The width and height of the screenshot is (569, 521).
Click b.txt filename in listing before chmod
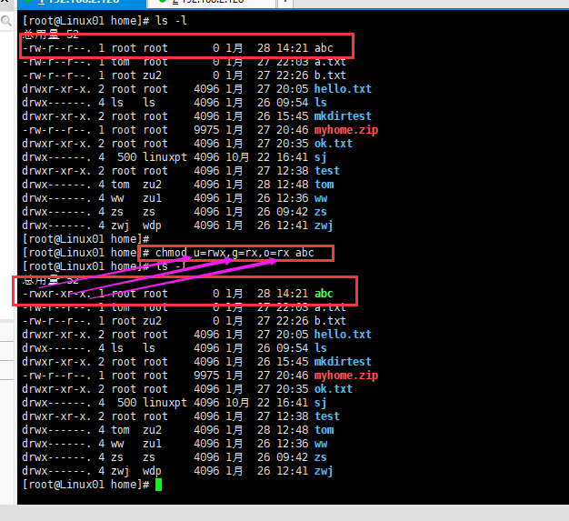point(330,75)
